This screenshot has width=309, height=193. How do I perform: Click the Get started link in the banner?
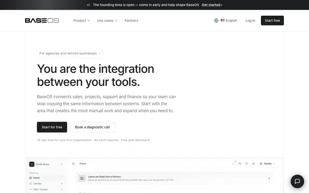[212, 5]
